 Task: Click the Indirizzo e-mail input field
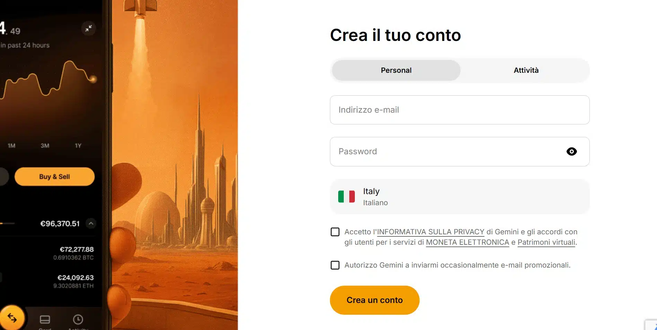pyautogui.click(x=459, y=110)
